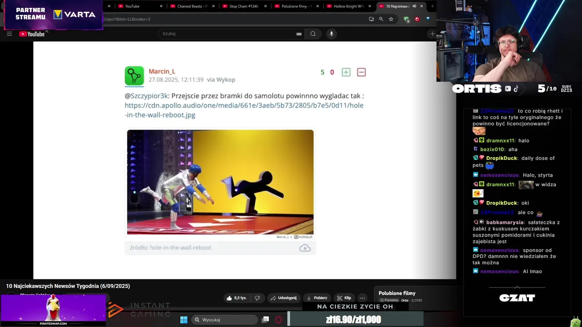Image resolution: width=582 pixels, height=327 pixels.
Task: Click the comment timestamp 27.08.2025, 12:11:39
Action: pos(176,79)
